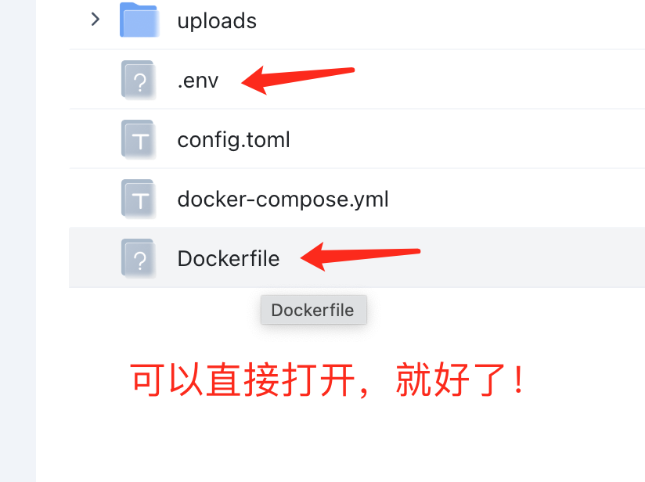Viewport: 645px width, 482px height.
Task: Open the .env file name
Action: coord(198,81)
